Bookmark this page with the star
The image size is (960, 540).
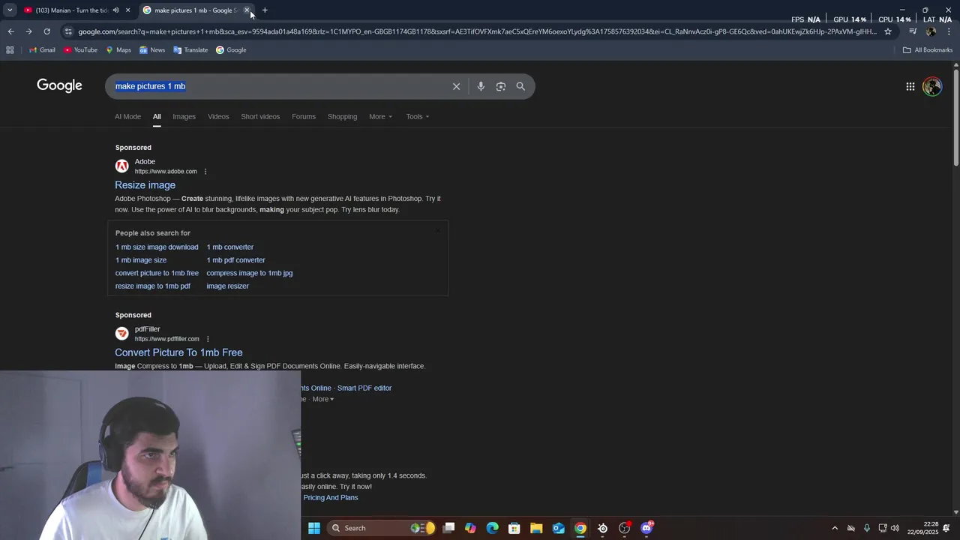pos(888,31)
